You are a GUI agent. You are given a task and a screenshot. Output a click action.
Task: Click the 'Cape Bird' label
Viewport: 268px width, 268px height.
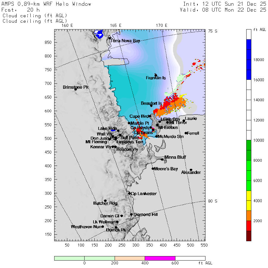click(x=139, y=116)
